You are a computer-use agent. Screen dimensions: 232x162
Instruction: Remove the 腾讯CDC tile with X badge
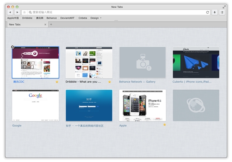pos(12,47)
